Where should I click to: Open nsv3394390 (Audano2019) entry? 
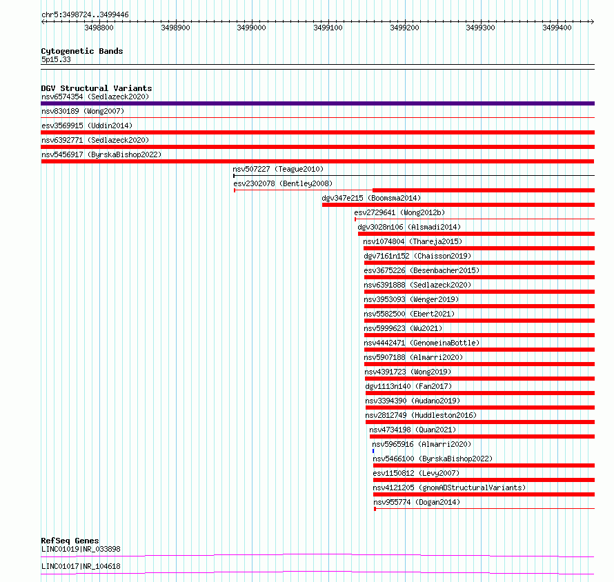click(x=413, y=401)
